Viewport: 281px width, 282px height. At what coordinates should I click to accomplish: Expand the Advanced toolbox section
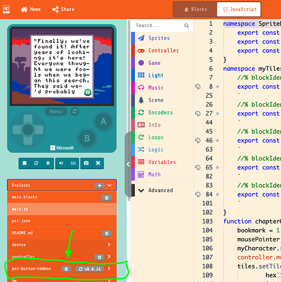(160, 190)
